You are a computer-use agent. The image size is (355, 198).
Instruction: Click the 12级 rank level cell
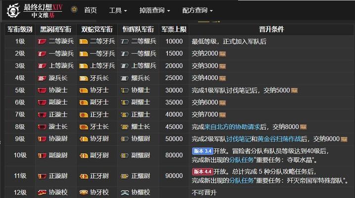click(x=20, y=193)
